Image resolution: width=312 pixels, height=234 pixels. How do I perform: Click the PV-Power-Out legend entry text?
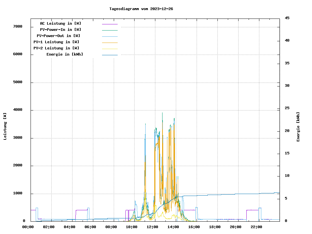click(58, 36)
